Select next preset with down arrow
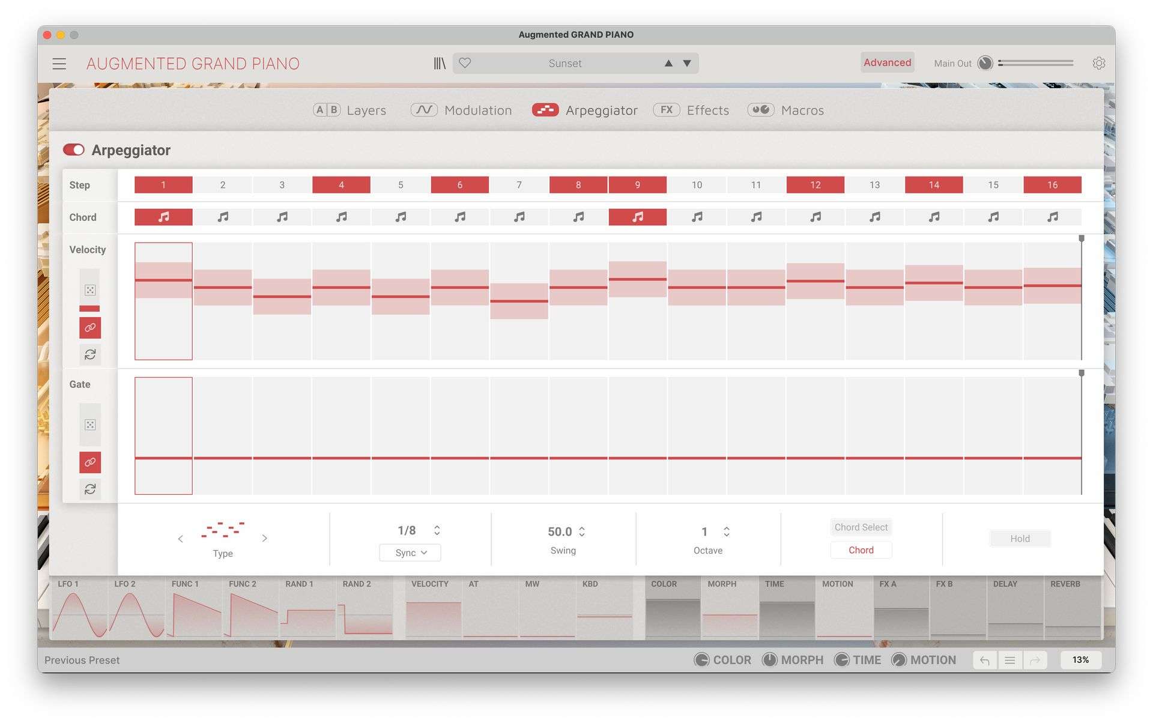1153x723 pixels. 687,63
